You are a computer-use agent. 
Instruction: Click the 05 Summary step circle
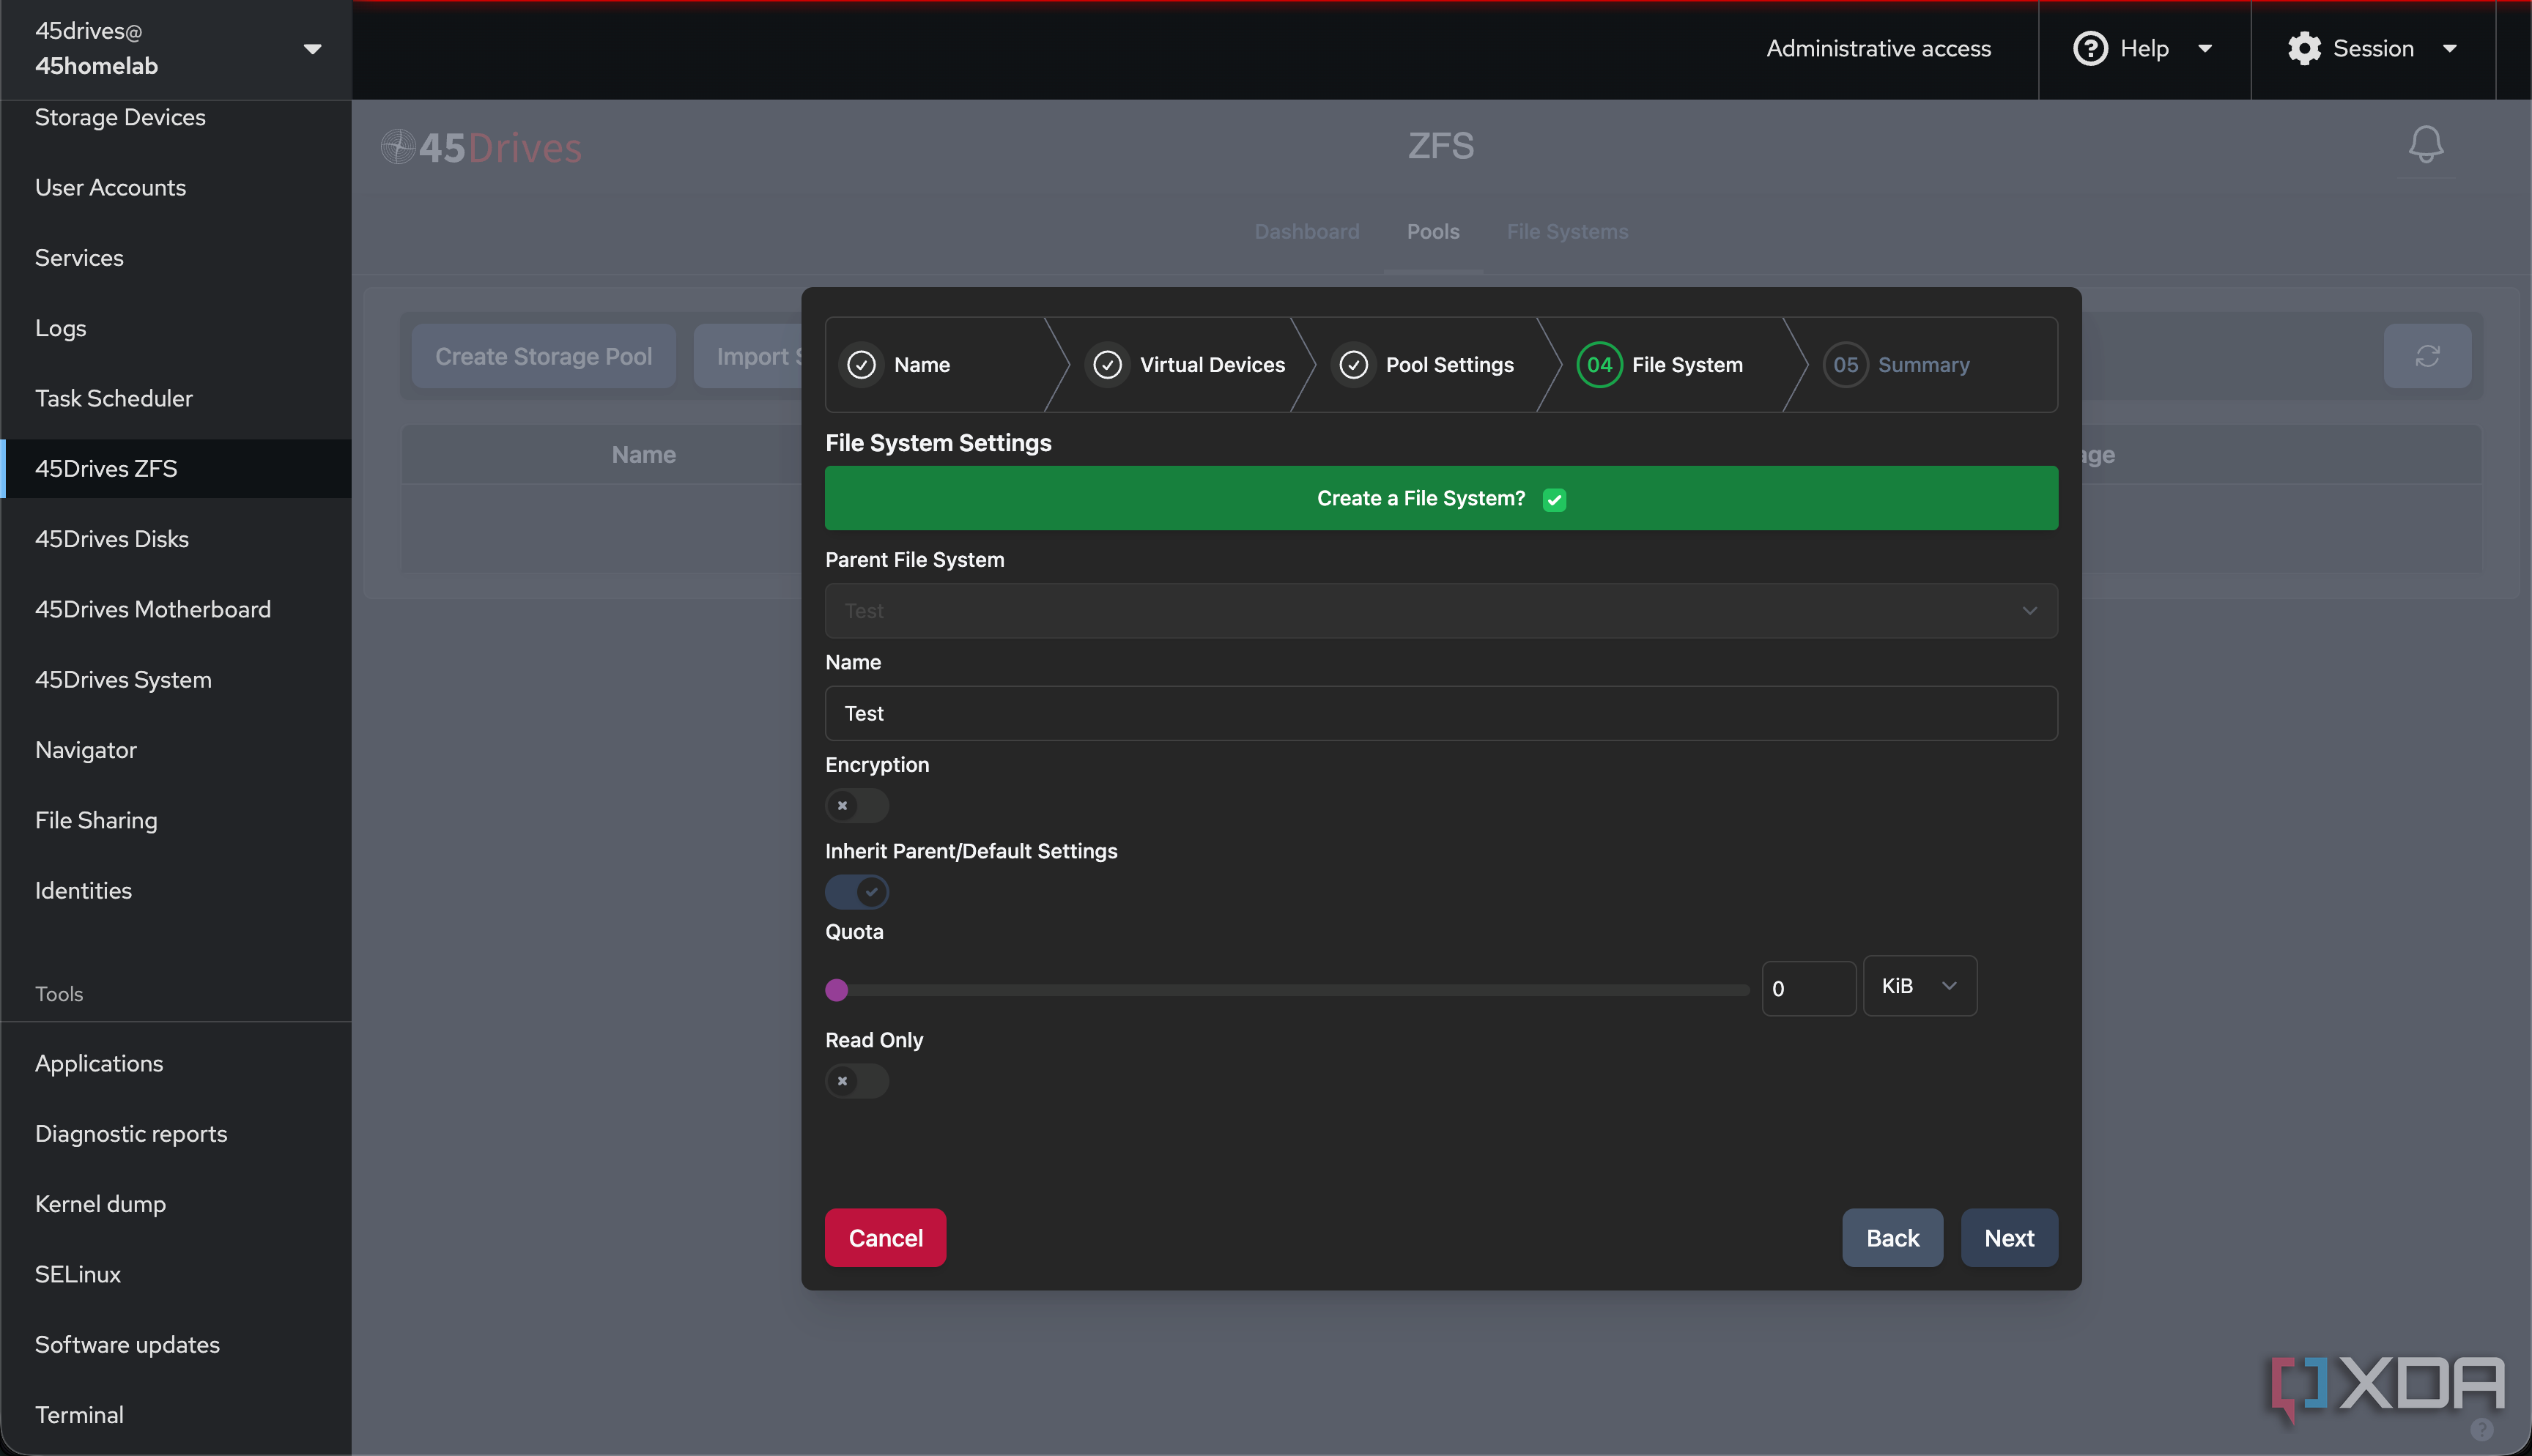pyautogui.click(x=1845, y=365)
